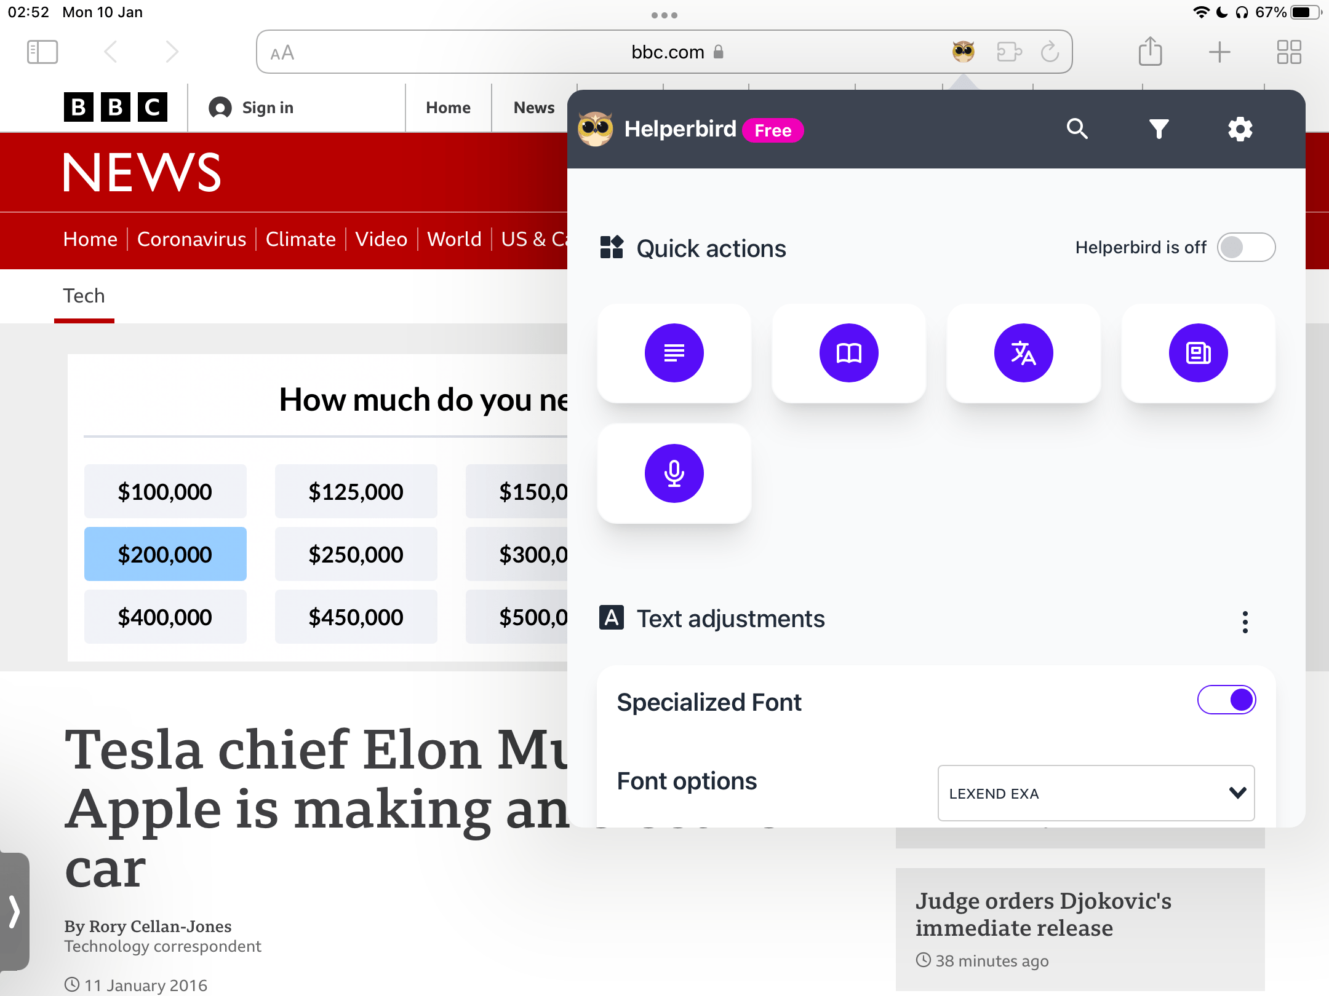Tap the bbc.com address field

coord(668,52)
